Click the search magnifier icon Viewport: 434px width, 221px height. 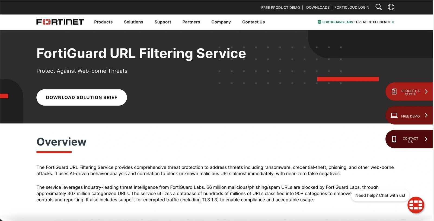pyautogui.click(x=378, y=7)
